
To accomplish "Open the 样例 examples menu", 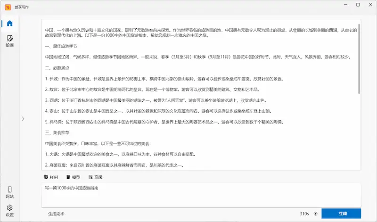I will click(51, 177).
